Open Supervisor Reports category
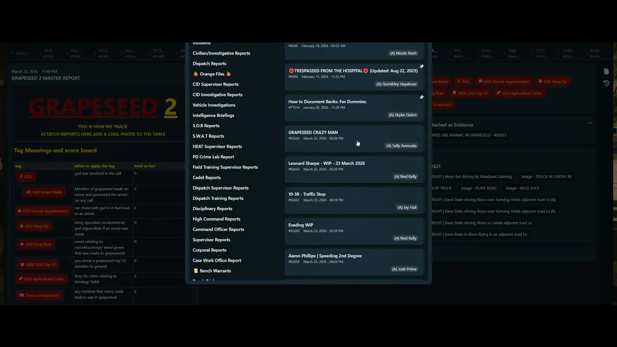Screen dimensions: 617x347 coord(211,240)
